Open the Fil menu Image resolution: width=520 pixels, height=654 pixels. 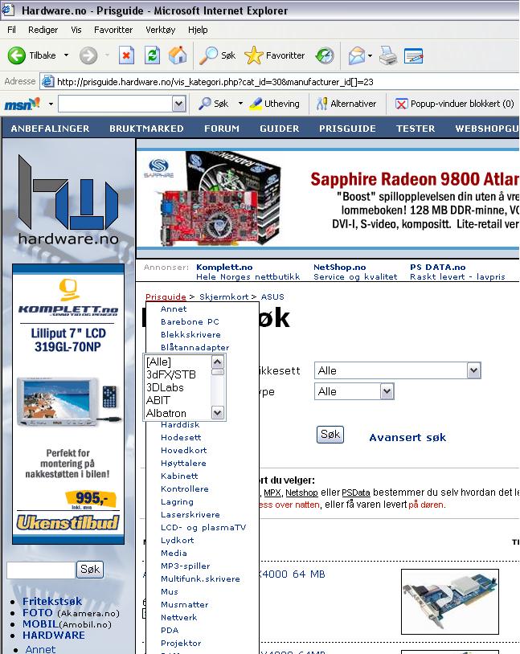pos(12,30)
